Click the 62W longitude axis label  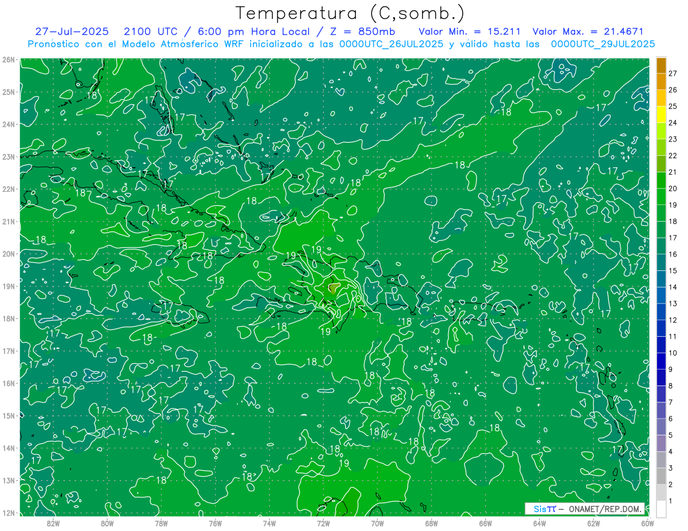pos(593,523)
